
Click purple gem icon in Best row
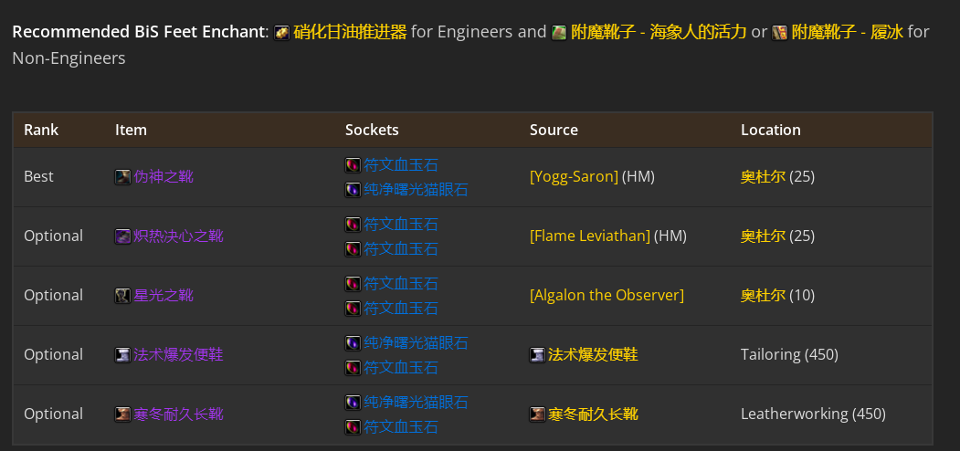pos(353,190)
